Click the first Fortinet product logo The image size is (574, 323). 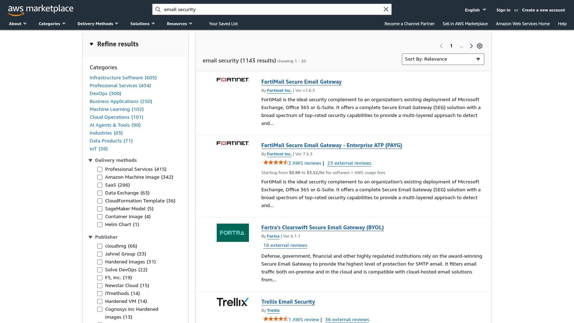click(232, 80)
